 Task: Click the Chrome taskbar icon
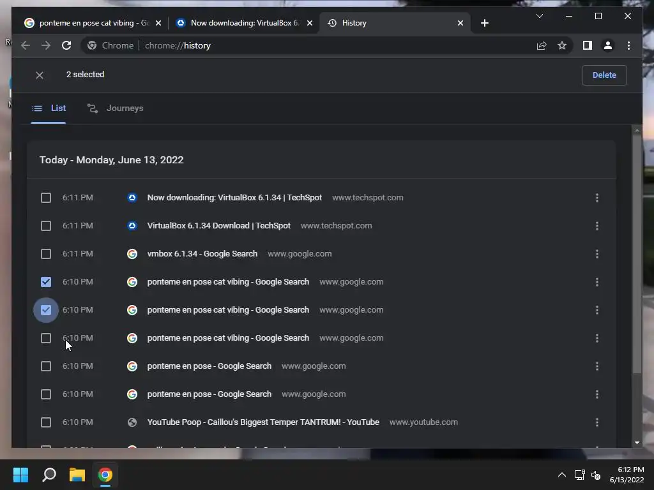pos(105,475)
